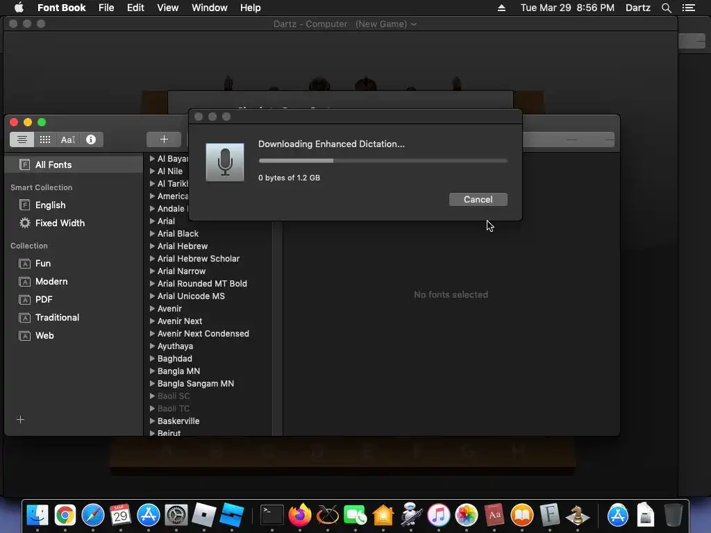
Task: Open Terminal from the dock
Action: pyautogui.click(x=272, y=516)
